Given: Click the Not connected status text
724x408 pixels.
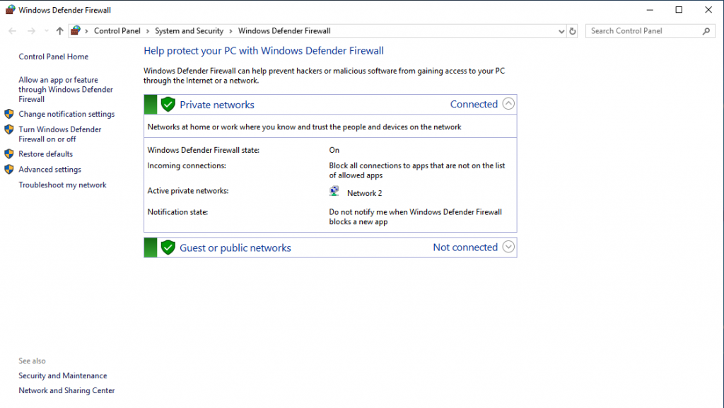Looking at the screenshot, I should [x=465, y=247].
